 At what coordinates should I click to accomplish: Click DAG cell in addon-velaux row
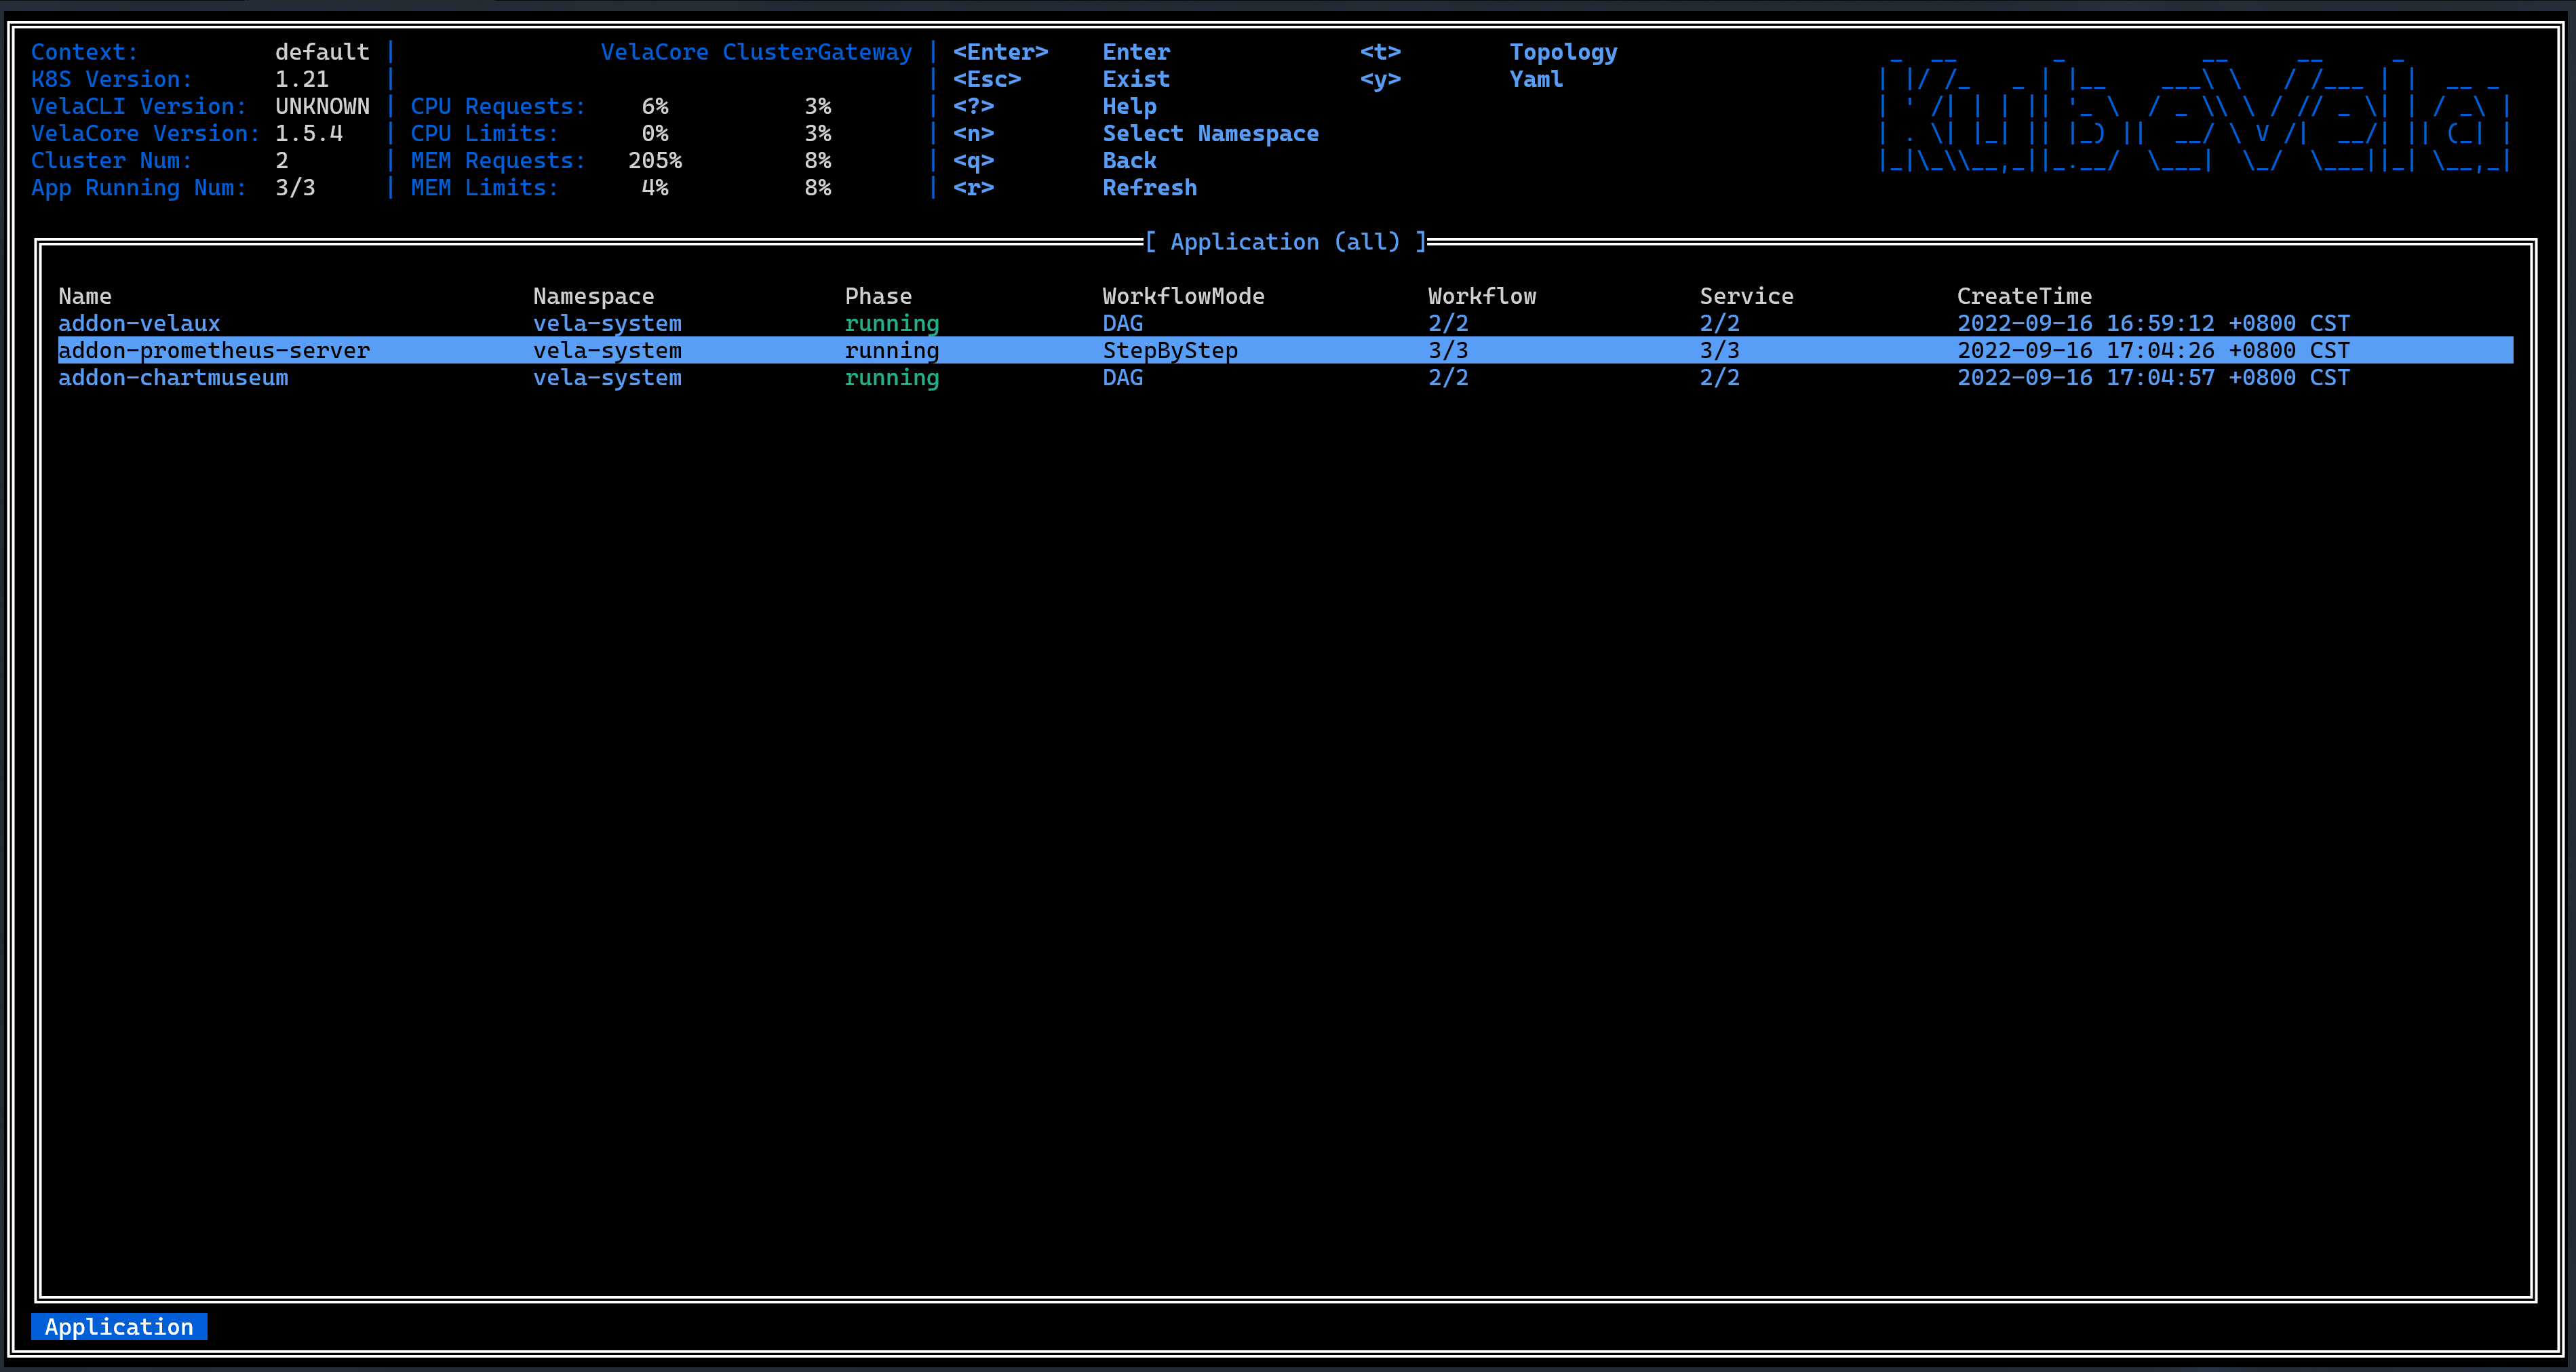1122,323
